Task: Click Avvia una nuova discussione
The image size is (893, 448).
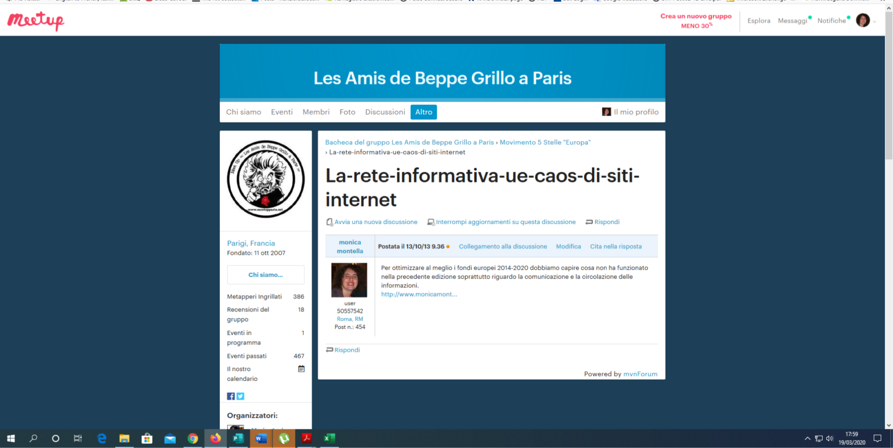Action: tap(376, 222)
